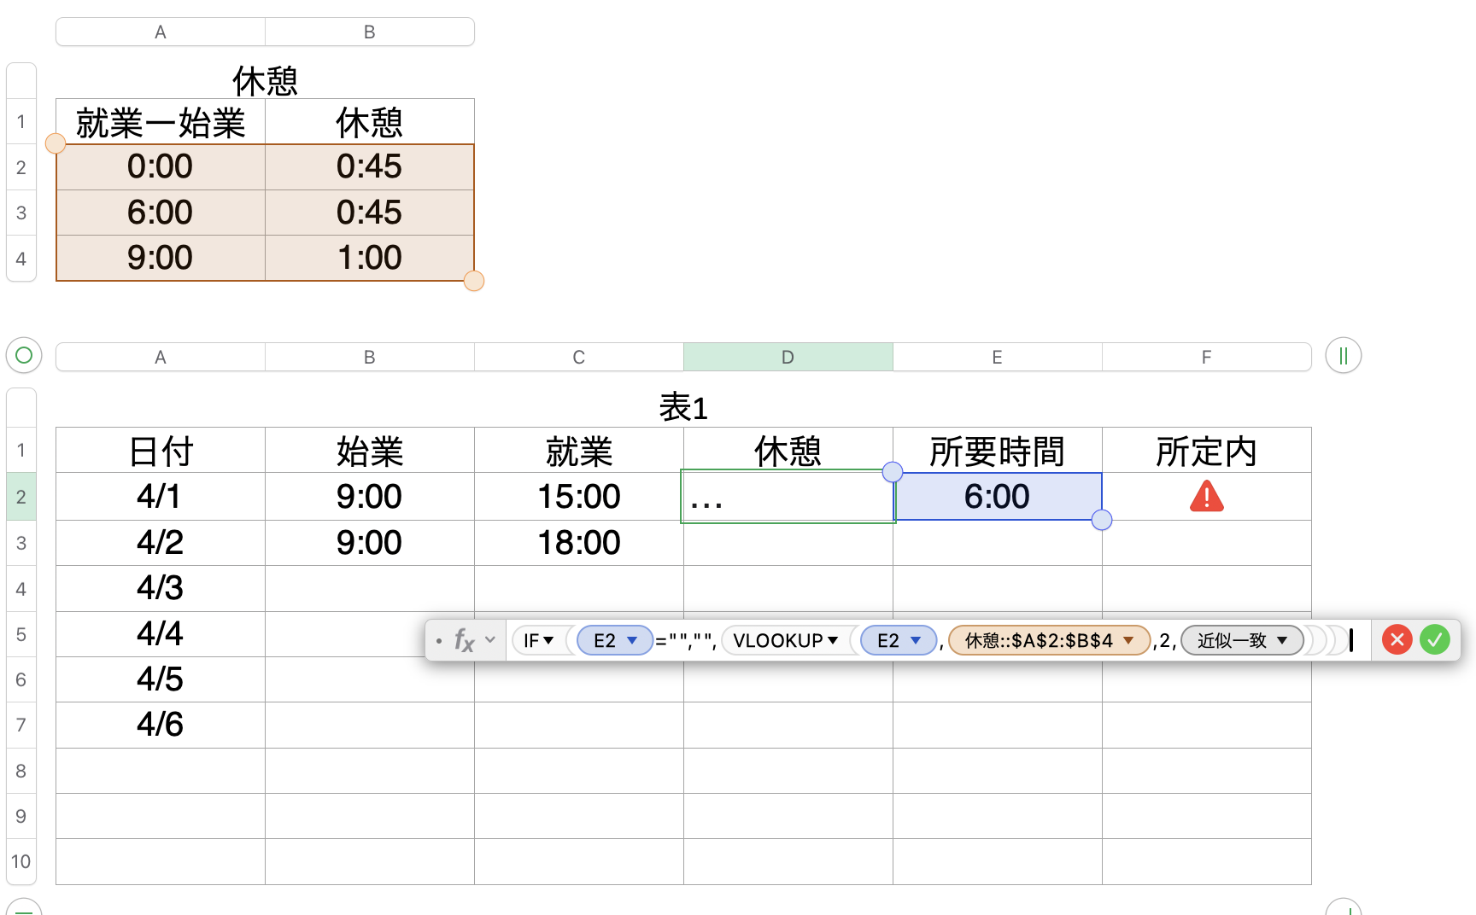Image resolution: width=1476 pixels, height=915 pixels.
Task: Click the red warning triangle in F2
Action: (x=1206, y=496)
